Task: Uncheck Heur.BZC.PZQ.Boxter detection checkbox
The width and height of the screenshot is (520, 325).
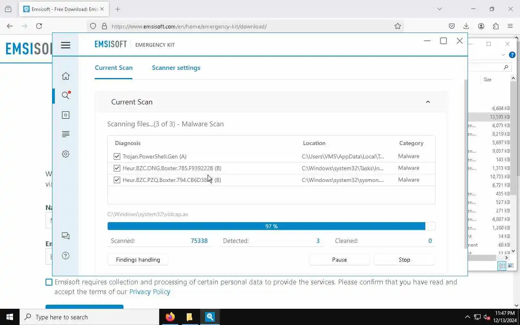Action: (117, 180)
